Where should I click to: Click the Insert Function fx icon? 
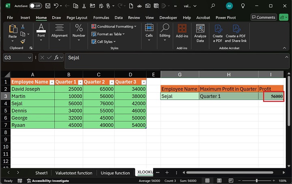click(57, 58)
